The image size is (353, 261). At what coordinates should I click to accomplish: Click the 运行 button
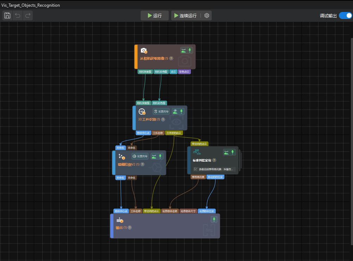pos(155,15)
